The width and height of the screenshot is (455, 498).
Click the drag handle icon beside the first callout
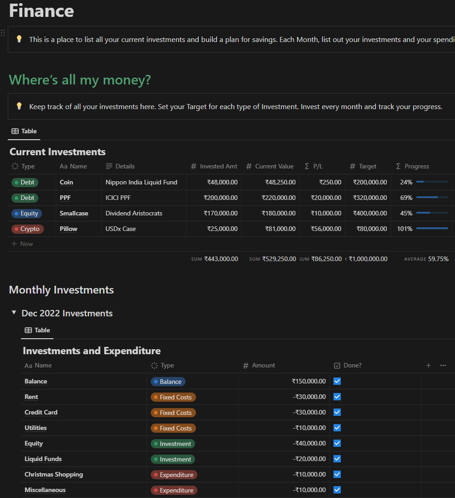tap(3, 33)
